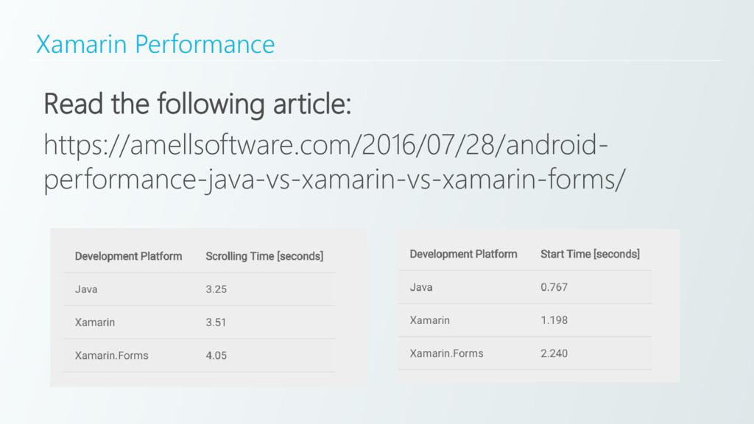The width and height of the screenshot is (754, 424).
Task: Click Java in the Start Time table
Action: [421, 287]
